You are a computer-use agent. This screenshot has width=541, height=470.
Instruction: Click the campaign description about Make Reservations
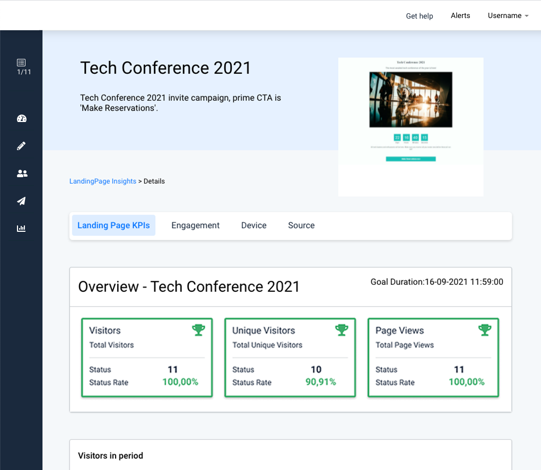pyautogui.click(x=180, y=103)
